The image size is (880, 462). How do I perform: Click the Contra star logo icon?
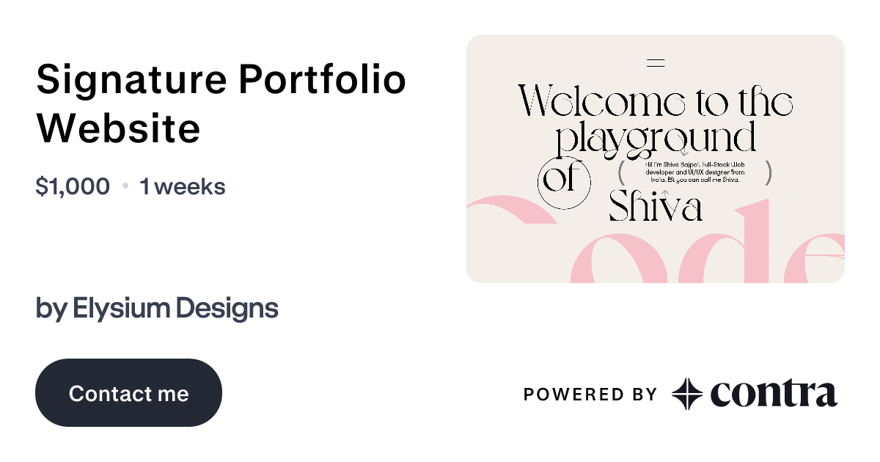click(x=686, y=394)
